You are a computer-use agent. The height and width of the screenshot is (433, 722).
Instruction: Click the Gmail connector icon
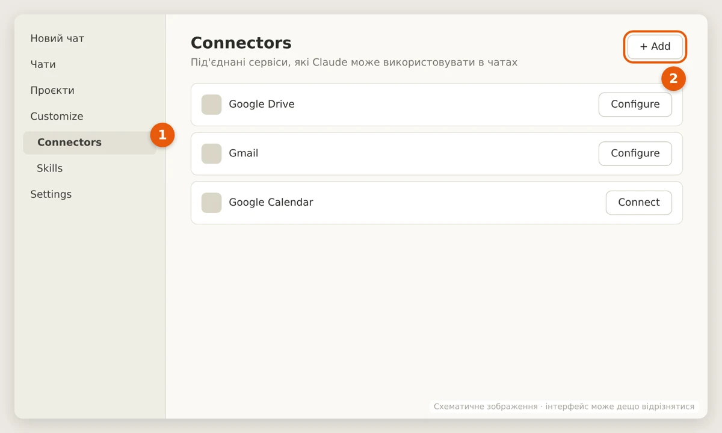point(211,153)
